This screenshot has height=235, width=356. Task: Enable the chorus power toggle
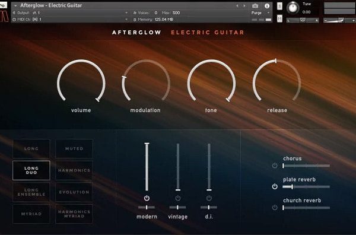(275, 166)
